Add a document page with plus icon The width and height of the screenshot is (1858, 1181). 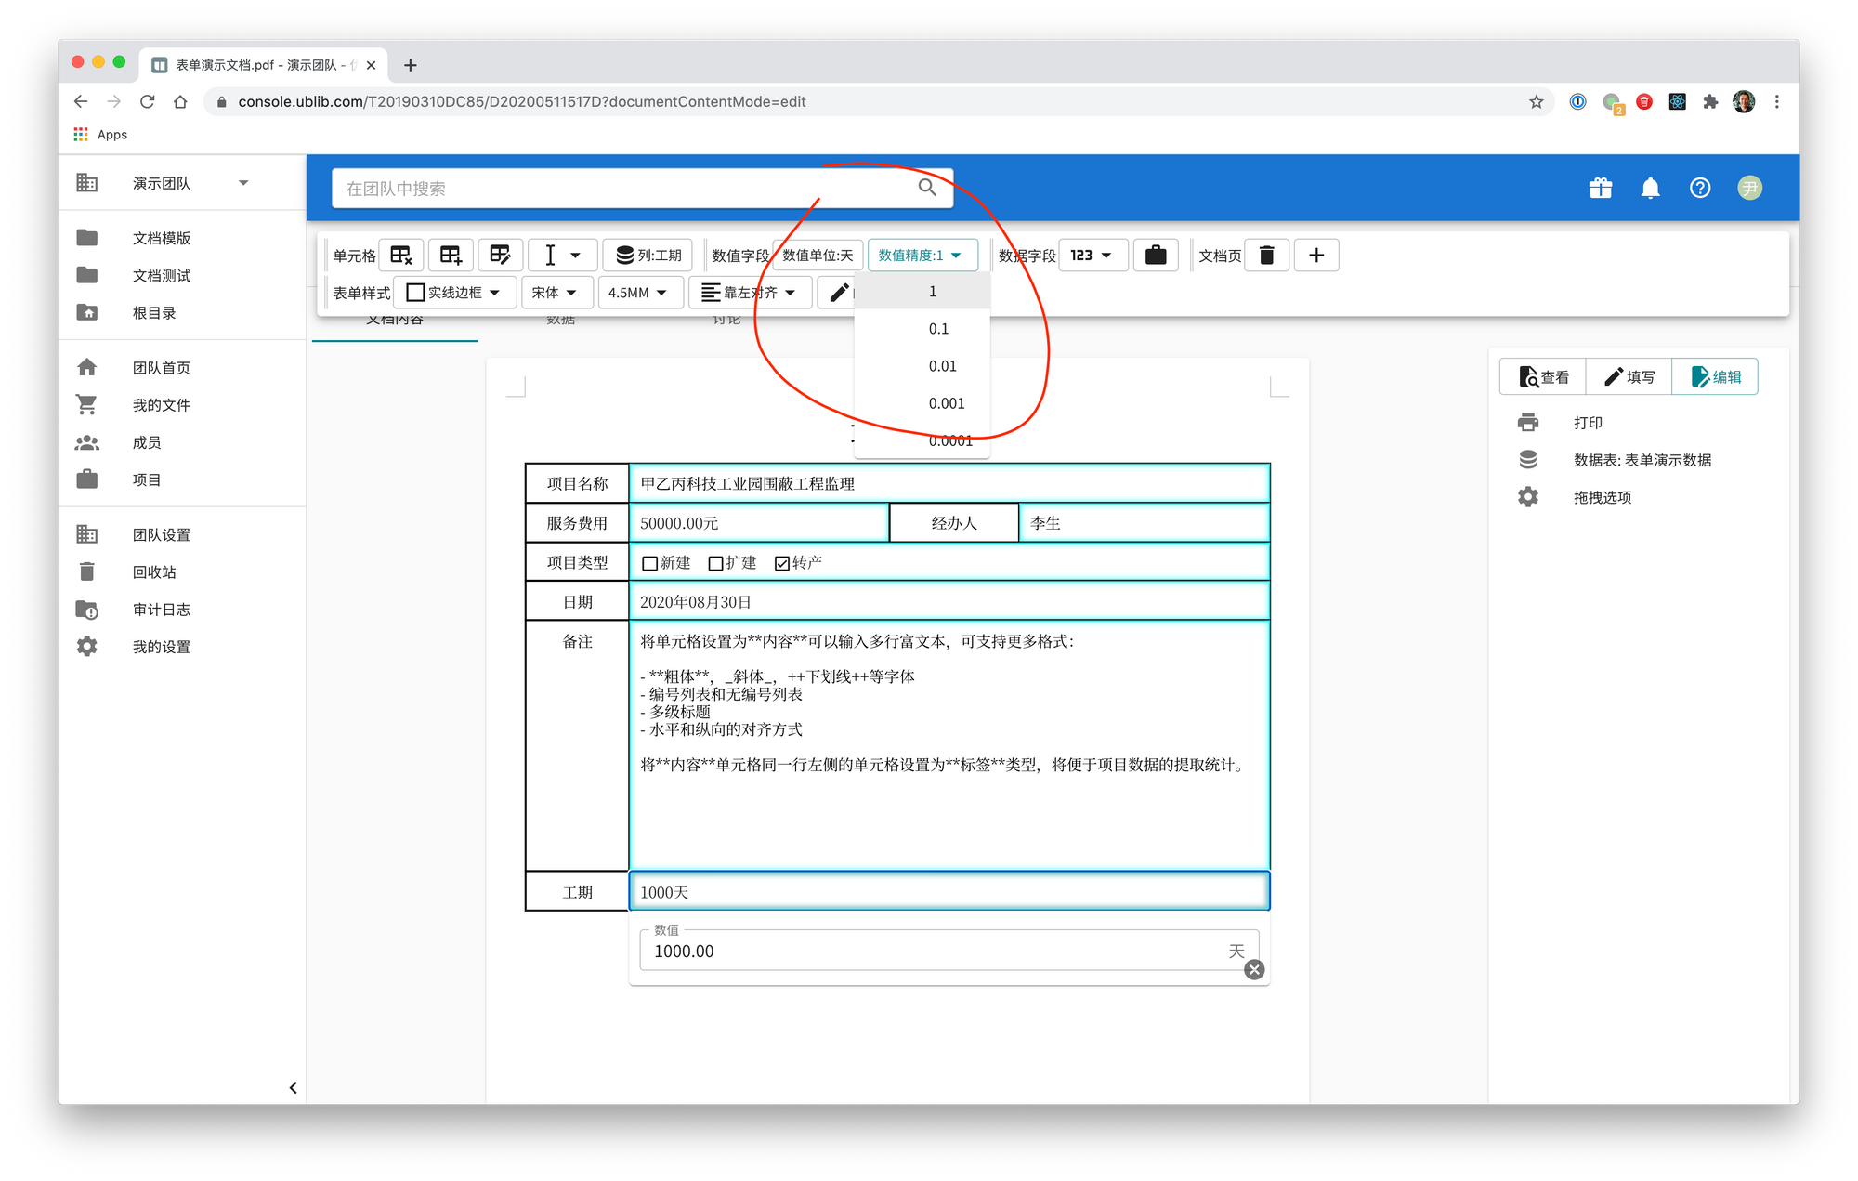(1315, 256)
